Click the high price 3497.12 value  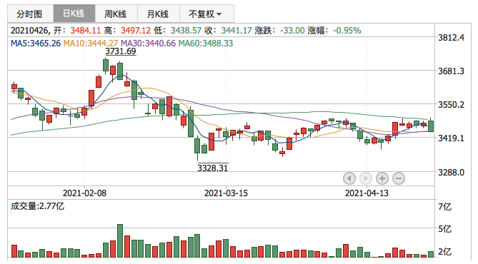(x=136, y=31)
